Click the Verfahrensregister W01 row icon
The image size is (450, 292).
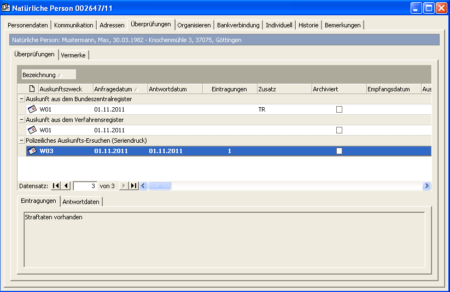tap(32, 130)
